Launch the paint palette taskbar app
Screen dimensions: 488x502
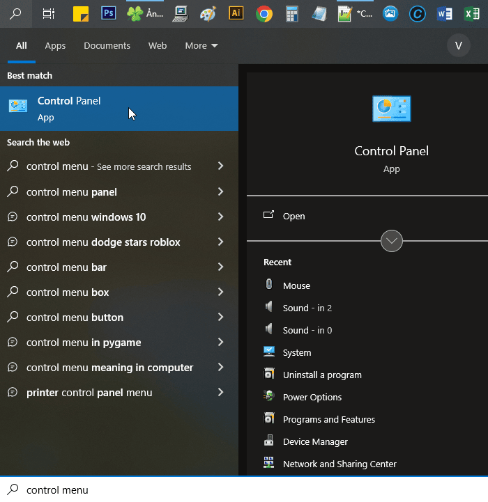pyautogui.click(x=208, y=14)
